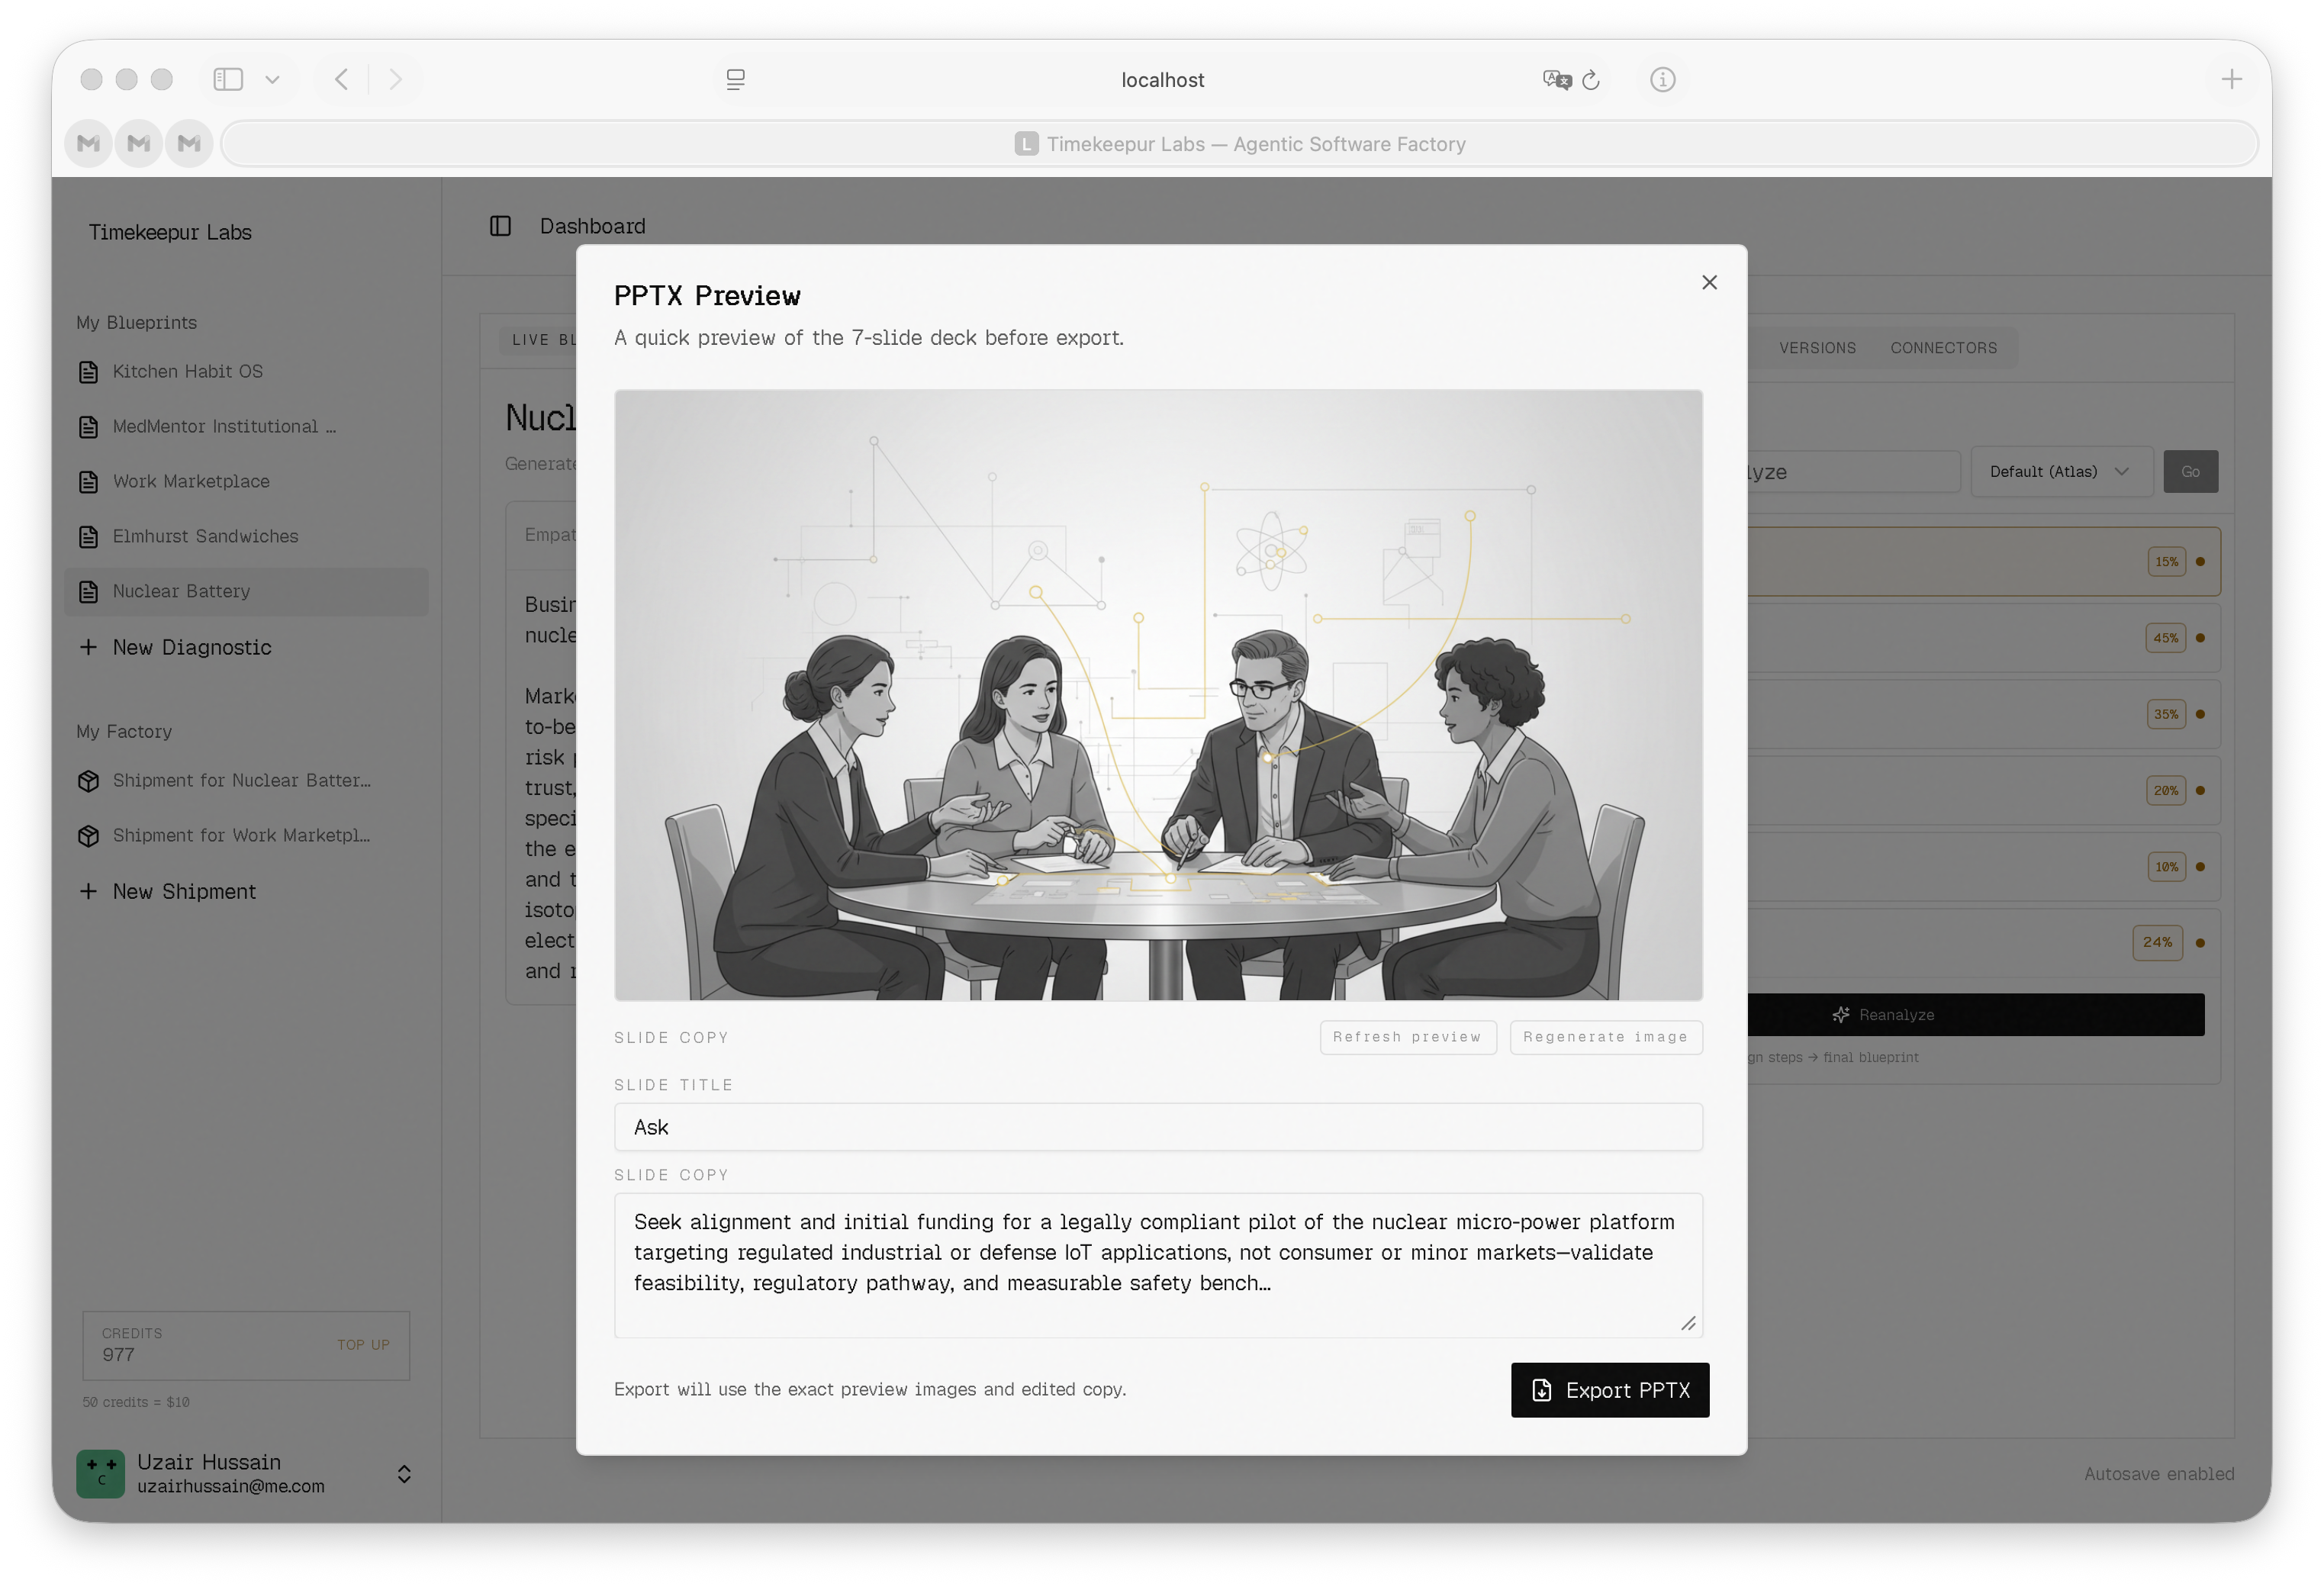Select the Elmhurst Sandwiches blueprint
The width and height of the screenshot is (2324, 1587).
[204, 536]
